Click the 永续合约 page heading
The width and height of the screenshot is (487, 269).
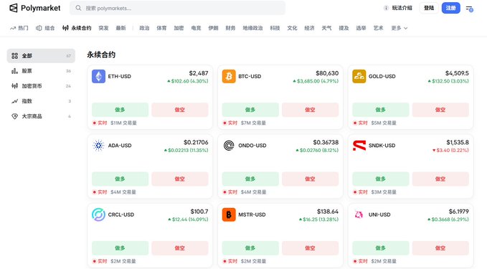click(101, 55)
